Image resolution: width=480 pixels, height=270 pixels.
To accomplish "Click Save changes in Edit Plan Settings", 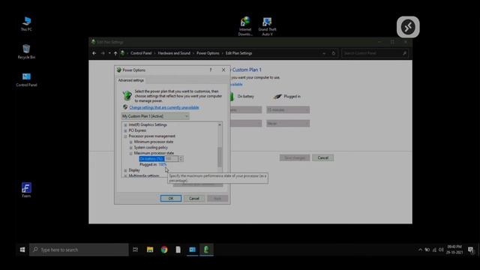I will (295, 158).
